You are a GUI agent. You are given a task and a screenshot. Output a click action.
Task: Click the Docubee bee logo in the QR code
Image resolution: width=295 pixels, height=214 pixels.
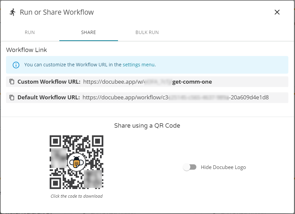tap(76, 162)
